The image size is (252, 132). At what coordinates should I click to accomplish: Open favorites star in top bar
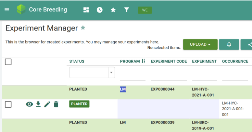pyautogui.click(x=113, y=10)
